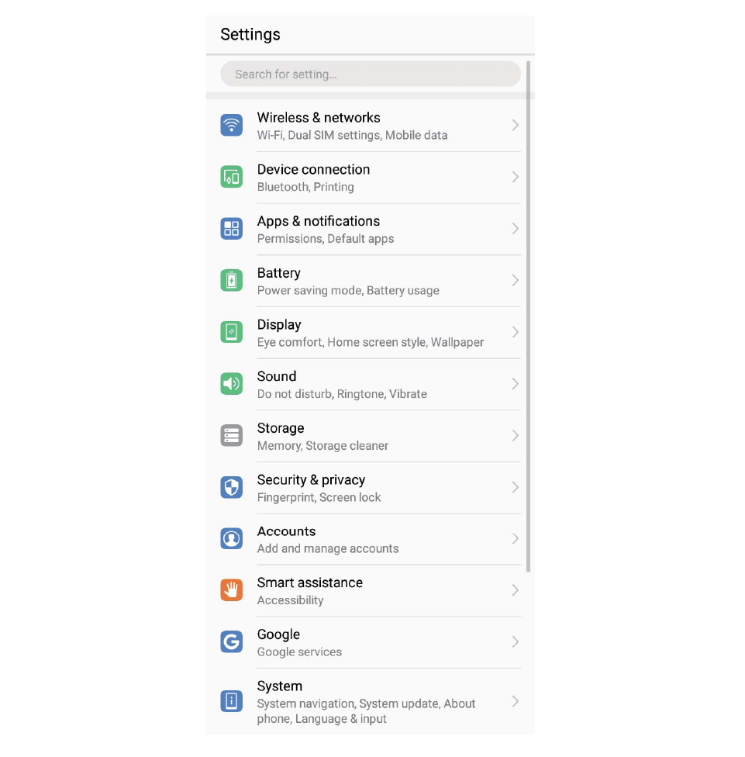Click the vertical scrollbar on the right
The width and height of the screenshot is (745, 757).
pos(529,316)
